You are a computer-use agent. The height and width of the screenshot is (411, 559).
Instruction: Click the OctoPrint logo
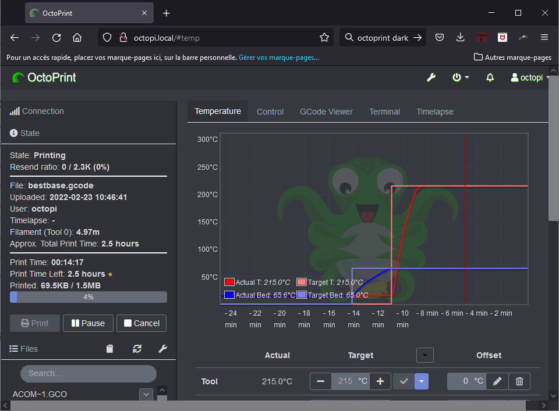pos(44,77)
